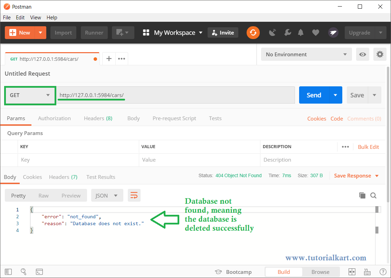
Task: Switch to Browse mode
Action: pyautogui.click(x=321, y=272)
